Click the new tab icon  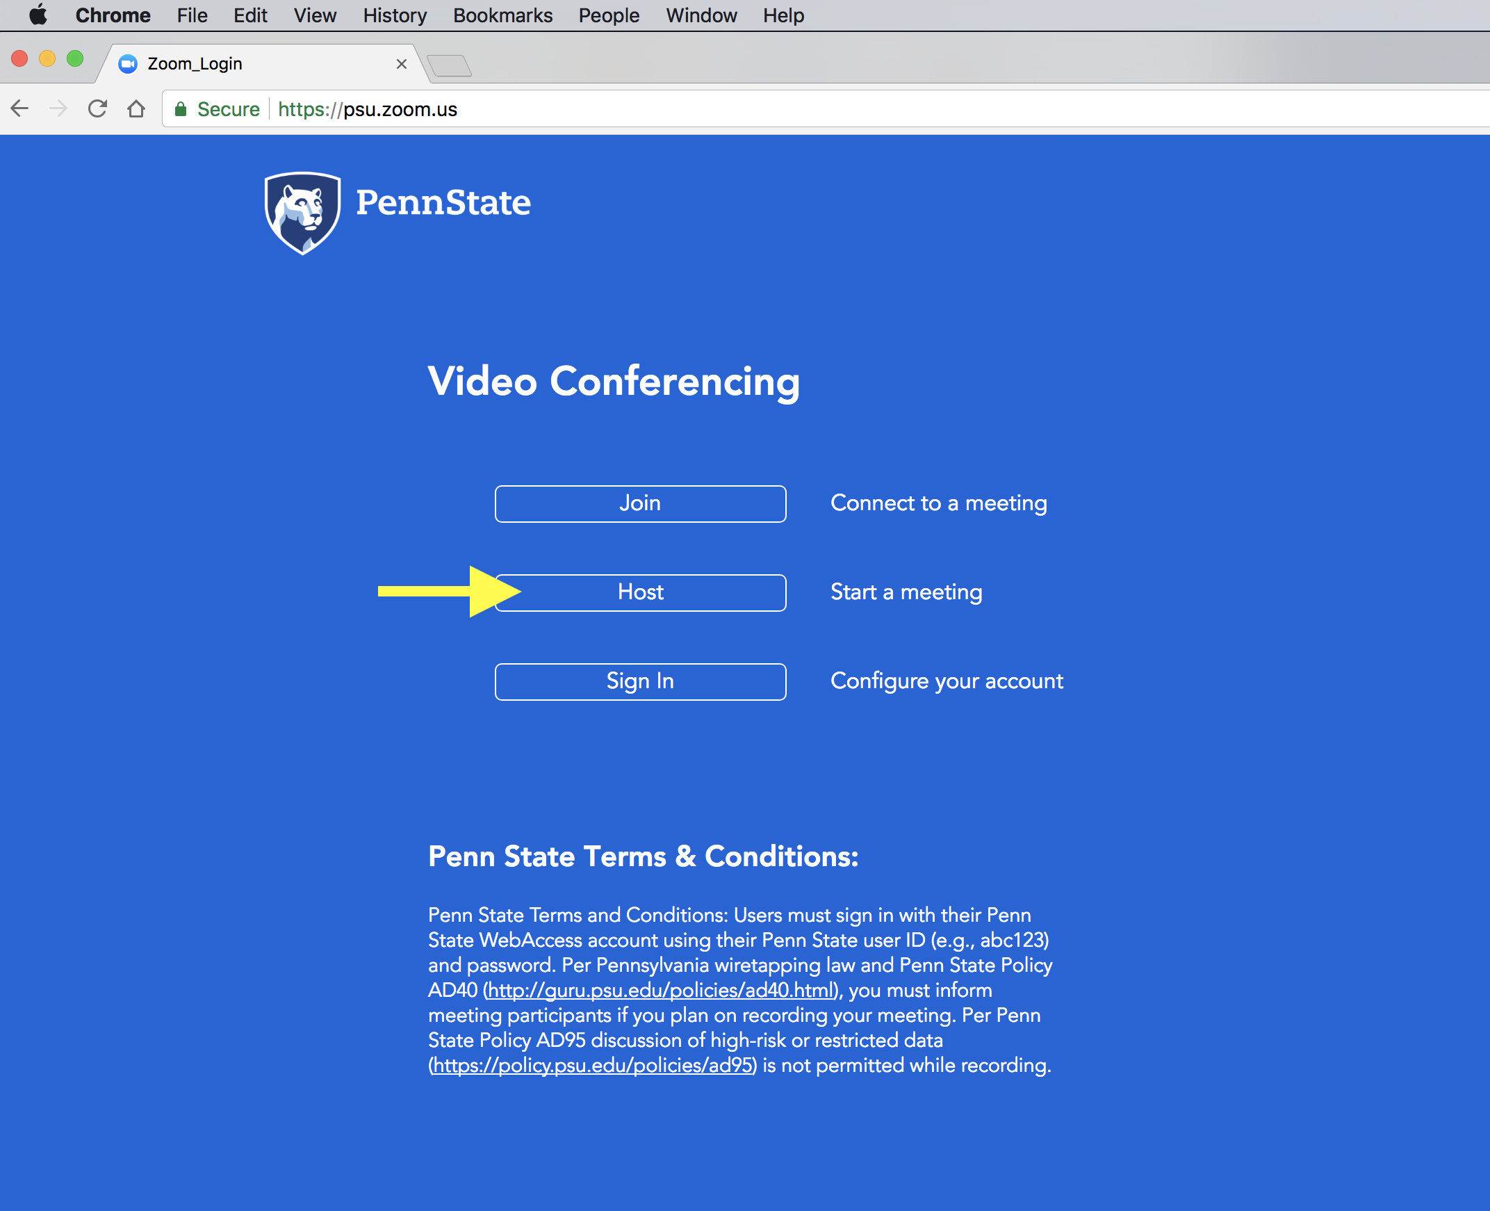click(x=448, y=63)
